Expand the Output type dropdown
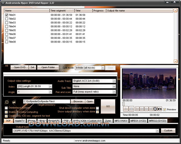Screen dimensions: 181x144 point(157,131)
